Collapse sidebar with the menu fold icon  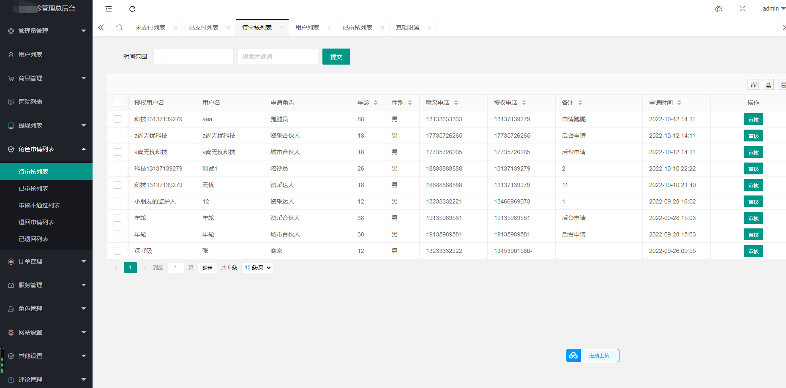click(109, 9)
